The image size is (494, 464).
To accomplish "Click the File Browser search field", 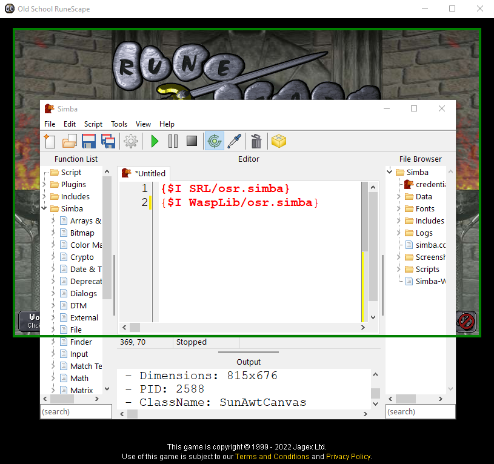I will (x=421, y=412).
